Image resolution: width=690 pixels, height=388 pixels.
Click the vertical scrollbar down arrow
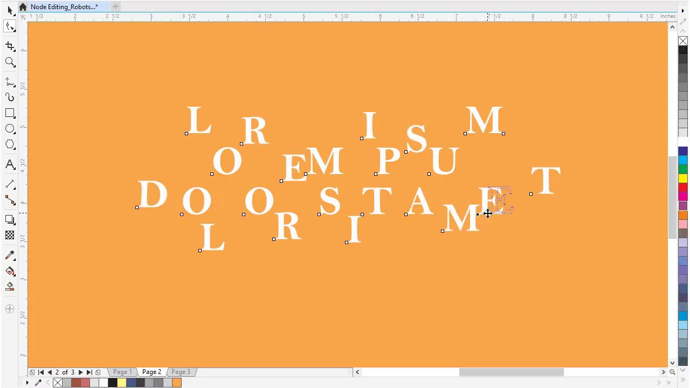tap(672, 363)
